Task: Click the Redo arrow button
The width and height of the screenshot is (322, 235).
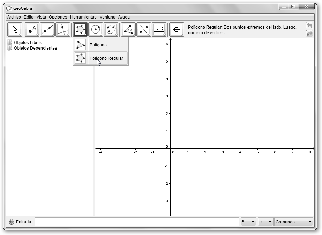Action: [309, 34]
